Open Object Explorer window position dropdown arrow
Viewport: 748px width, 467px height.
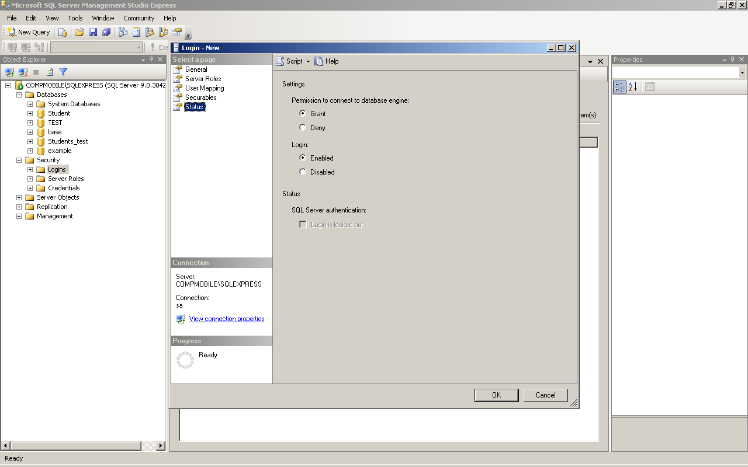click(x=143, y=60)
